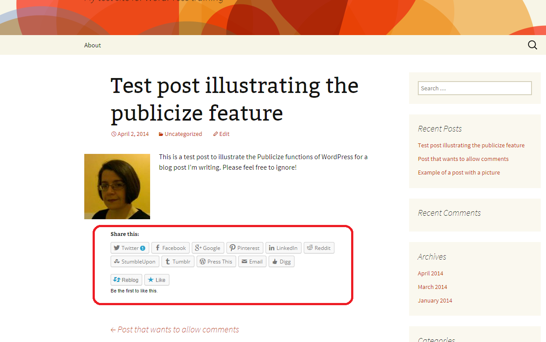Click the Press This button
The height and width of the screenshot is (342, 546).
(x=216, y=262)
